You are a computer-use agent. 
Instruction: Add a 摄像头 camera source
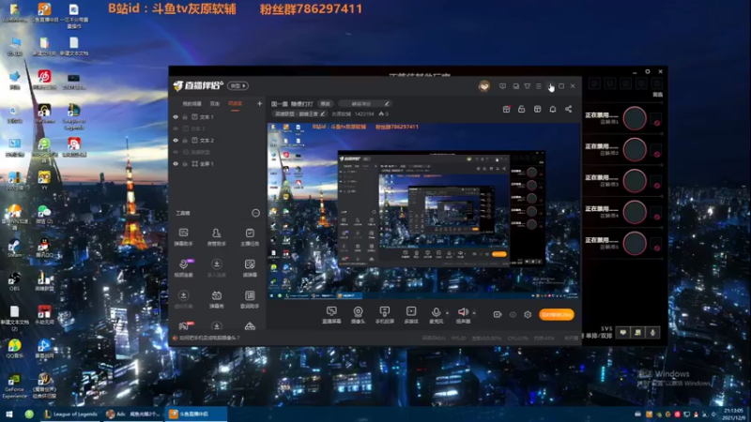[358, 315]
